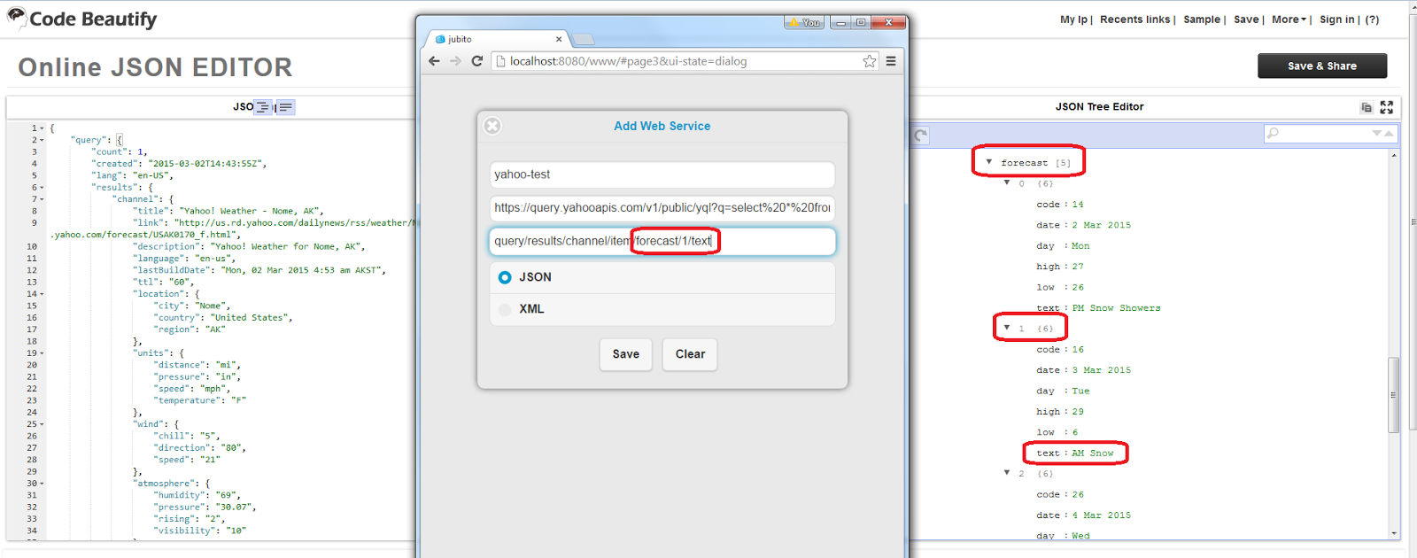
Task: Click the Save & Share button
Action: (1322, 66)
